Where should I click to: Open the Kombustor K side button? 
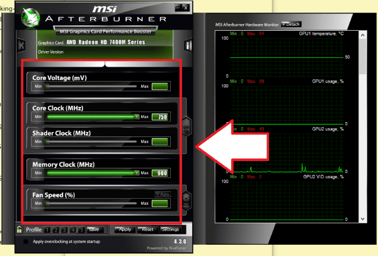click(21, 45)
